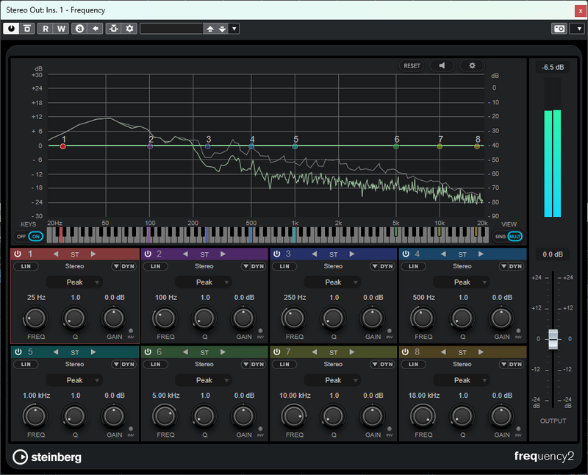Select band 6 header tab
The image size is (588, 475).
click(x=204, y=352)
